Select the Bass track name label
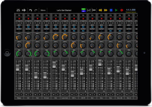 pyautogui.click(x=19, y=98)
